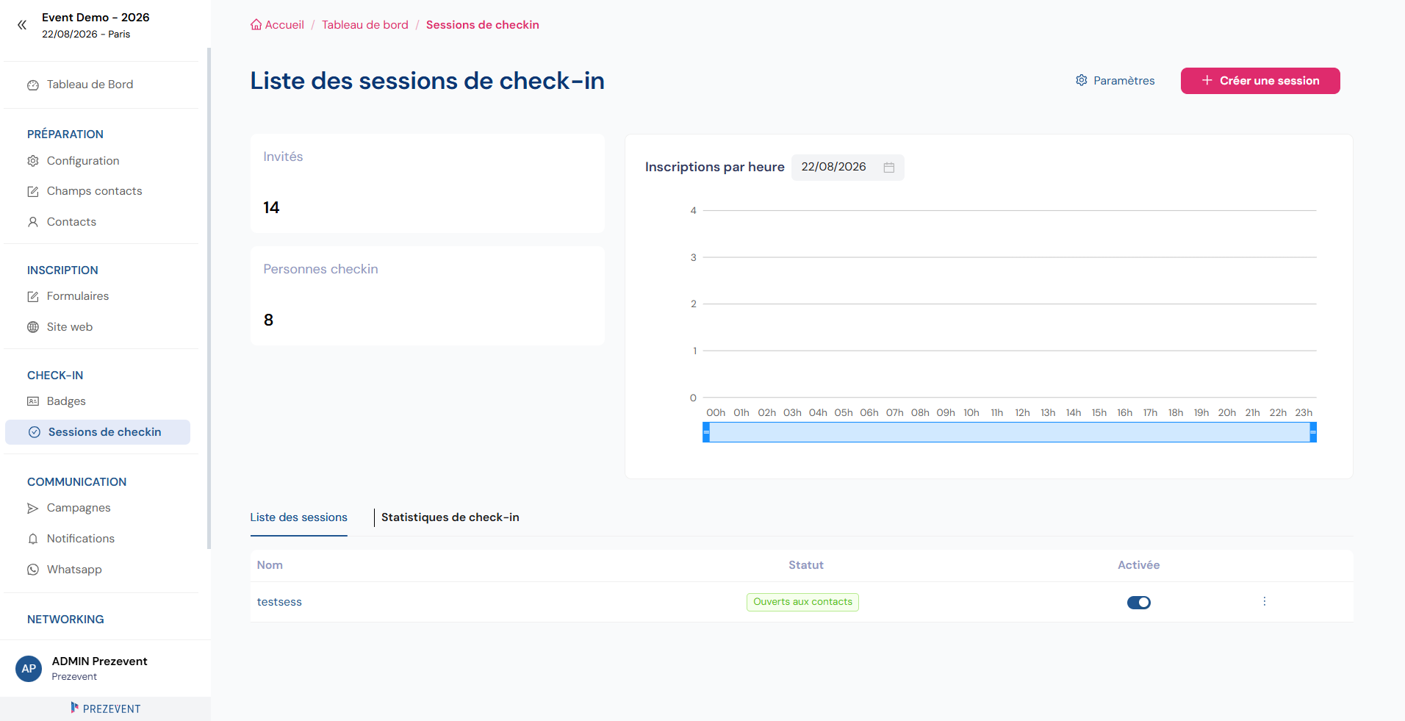1405x721 pixels.
Task: Click the Champs contacts edit icon
Action: 33,192
